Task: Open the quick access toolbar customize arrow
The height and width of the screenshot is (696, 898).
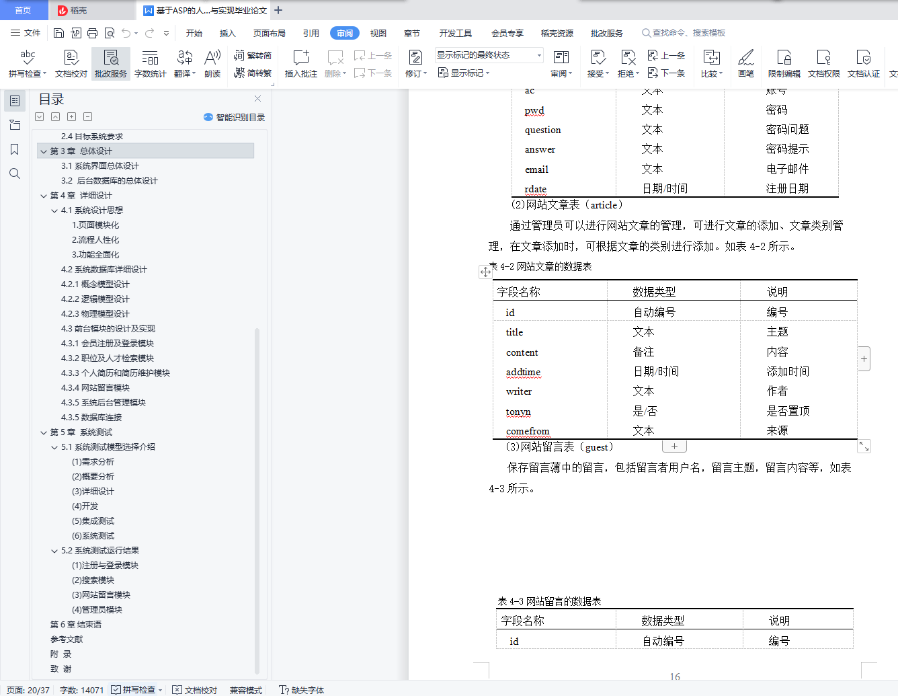Action: pos(166,33)
